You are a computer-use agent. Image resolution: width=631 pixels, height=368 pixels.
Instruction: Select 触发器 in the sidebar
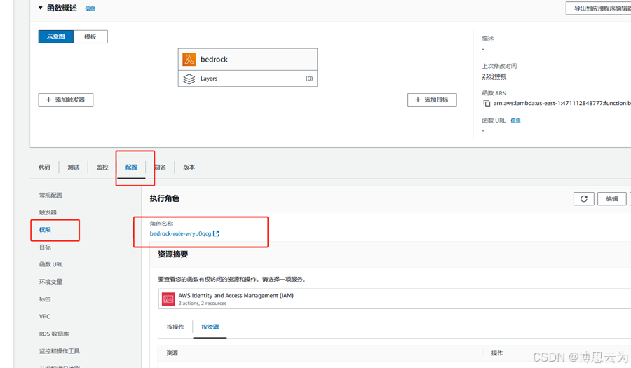click(x=48, y=212)
